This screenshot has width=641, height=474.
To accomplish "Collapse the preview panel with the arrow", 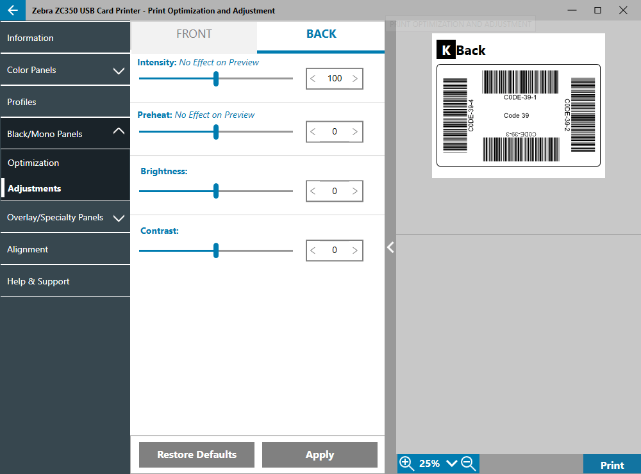I will [390, 247].
